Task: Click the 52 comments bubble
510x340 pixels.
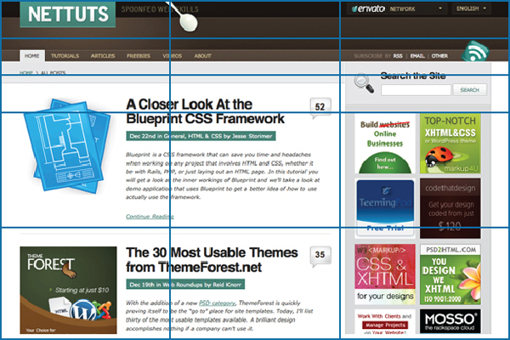Action: tap(320, 108)
